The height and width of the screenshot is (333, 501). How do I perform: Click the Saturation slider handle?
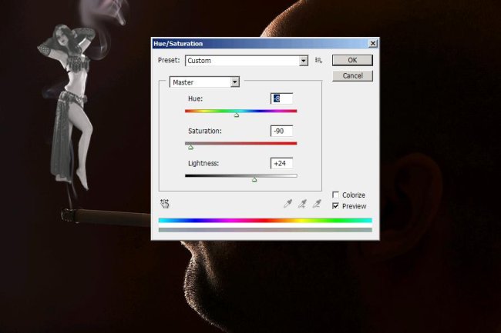click(190, 147)
